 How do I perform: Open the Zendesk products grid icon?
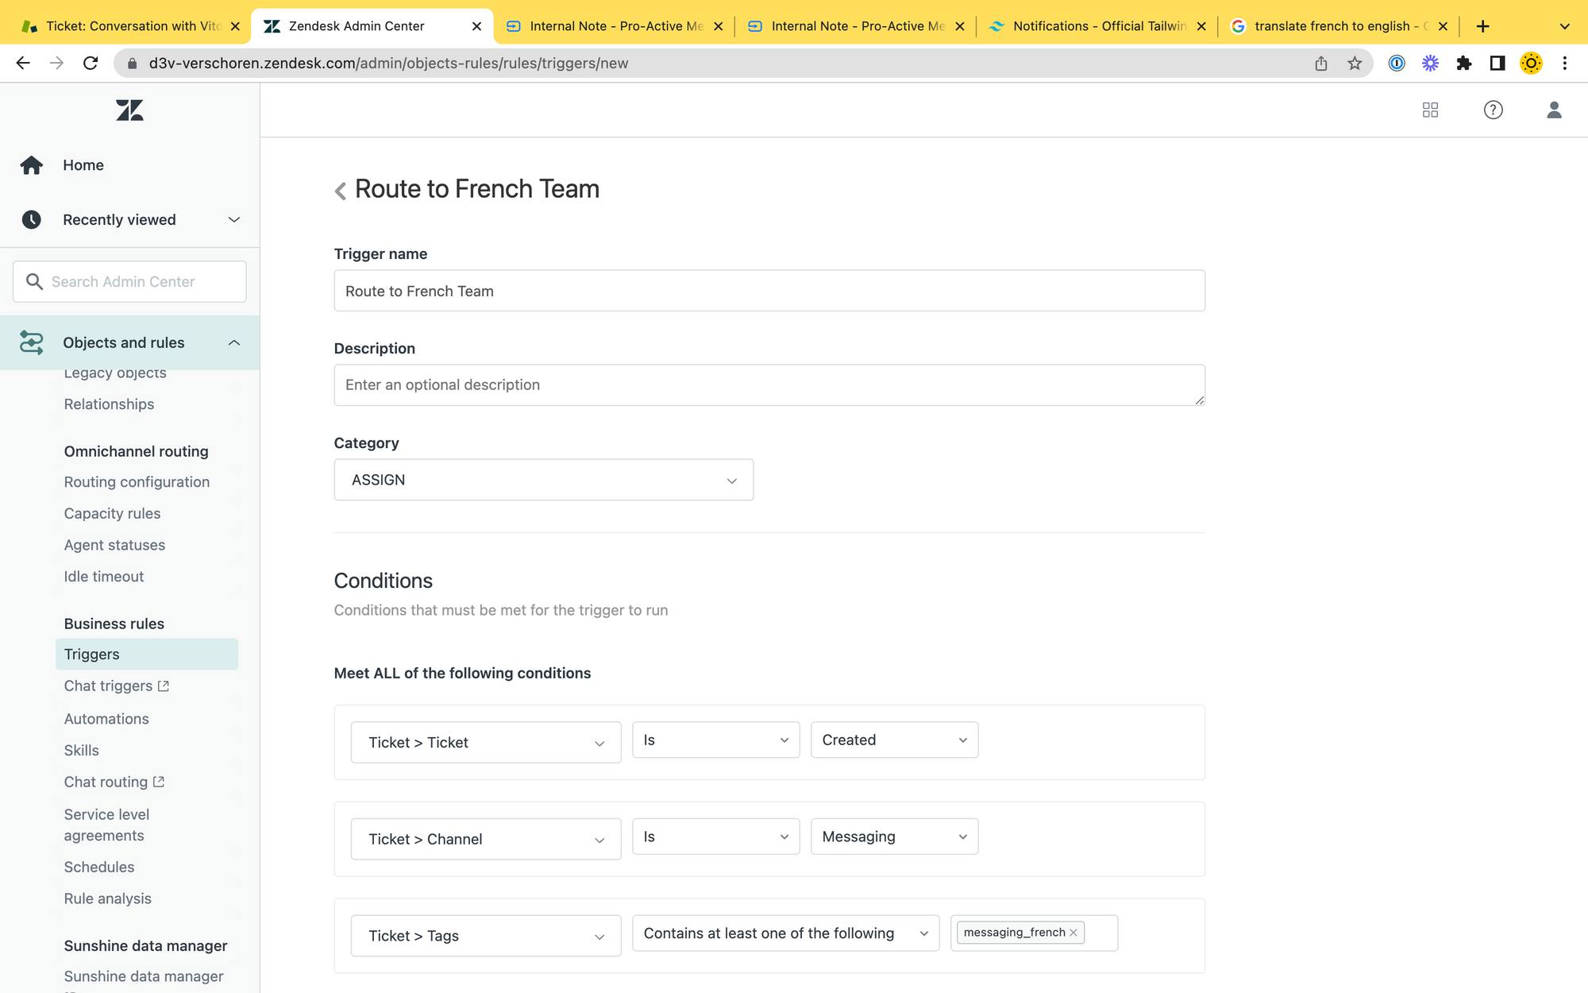point(1430,110)
